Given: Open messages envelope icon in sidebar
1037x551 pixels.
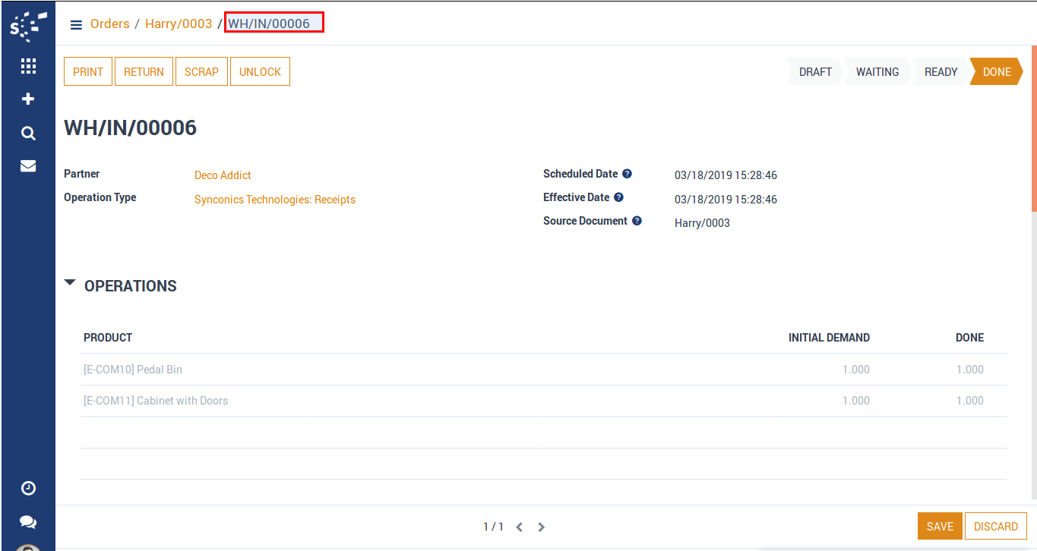Looking at the screenshot, I should point(28,166).
